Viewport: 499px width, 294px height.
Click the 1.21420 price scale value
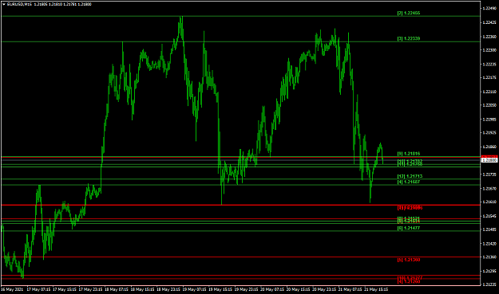coord(489,244)
